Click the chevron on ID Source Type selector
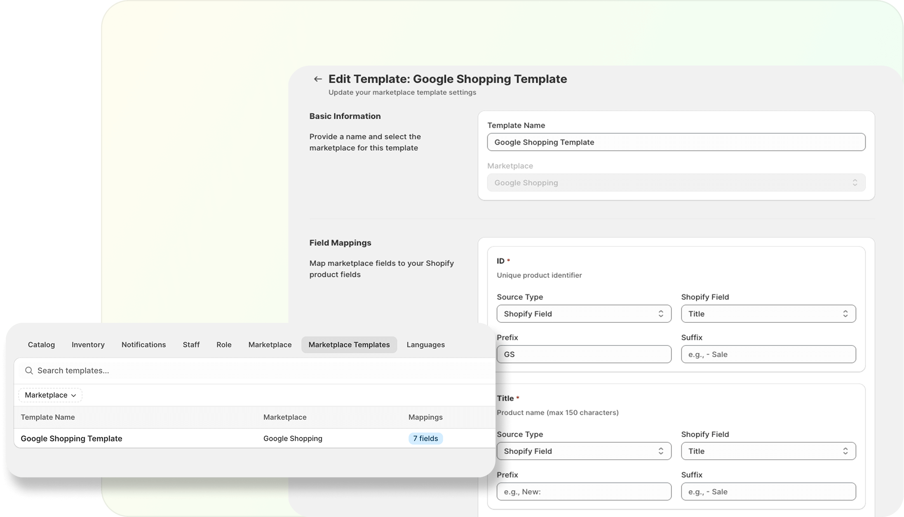The image size is (904, 517). coord(661,313)
